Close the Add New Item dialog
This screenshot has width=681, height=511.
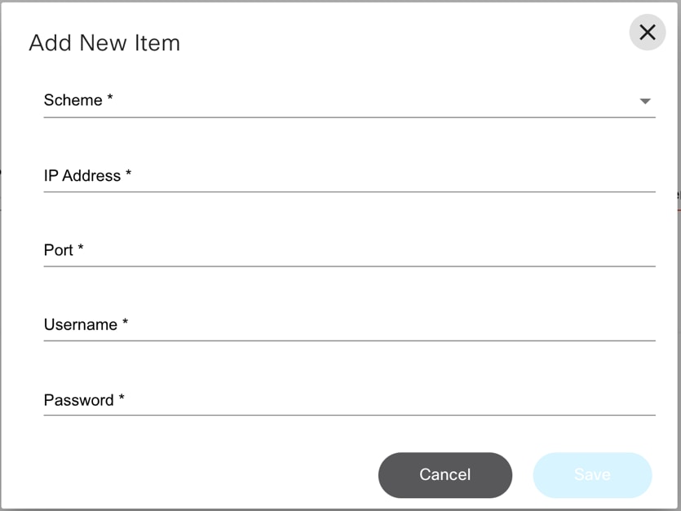[647, 33]
